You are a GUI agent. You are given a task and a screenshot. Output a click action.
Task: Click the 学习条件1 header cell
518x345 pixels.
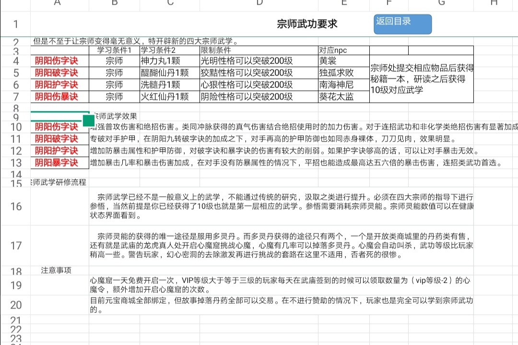(114, 50)
